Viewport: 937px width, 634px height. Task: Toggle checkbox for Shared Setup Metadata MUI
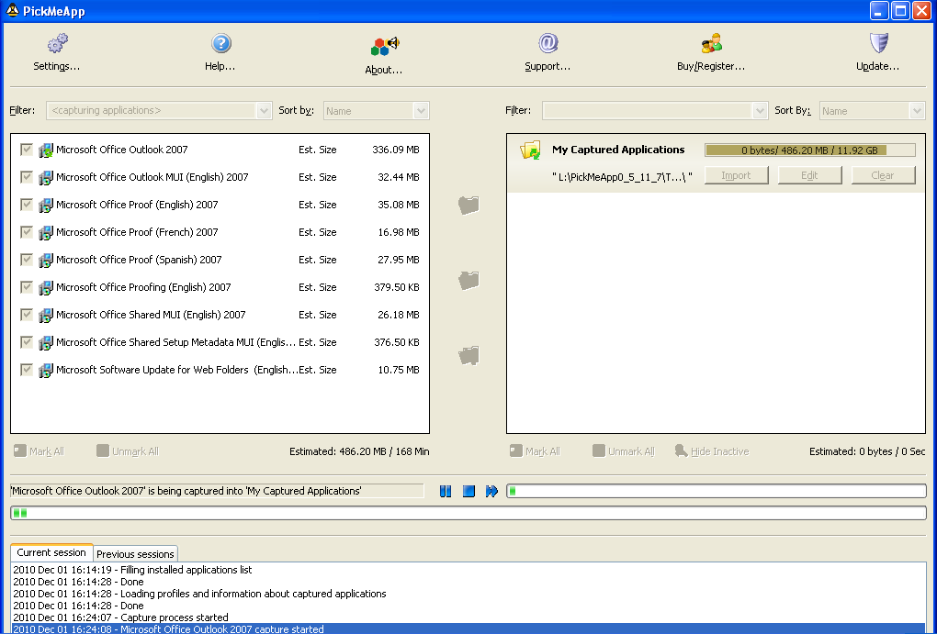click(x=27, y=341)
